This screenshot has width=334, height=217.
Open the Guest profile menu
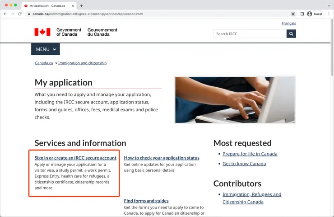tap(315, 14)
